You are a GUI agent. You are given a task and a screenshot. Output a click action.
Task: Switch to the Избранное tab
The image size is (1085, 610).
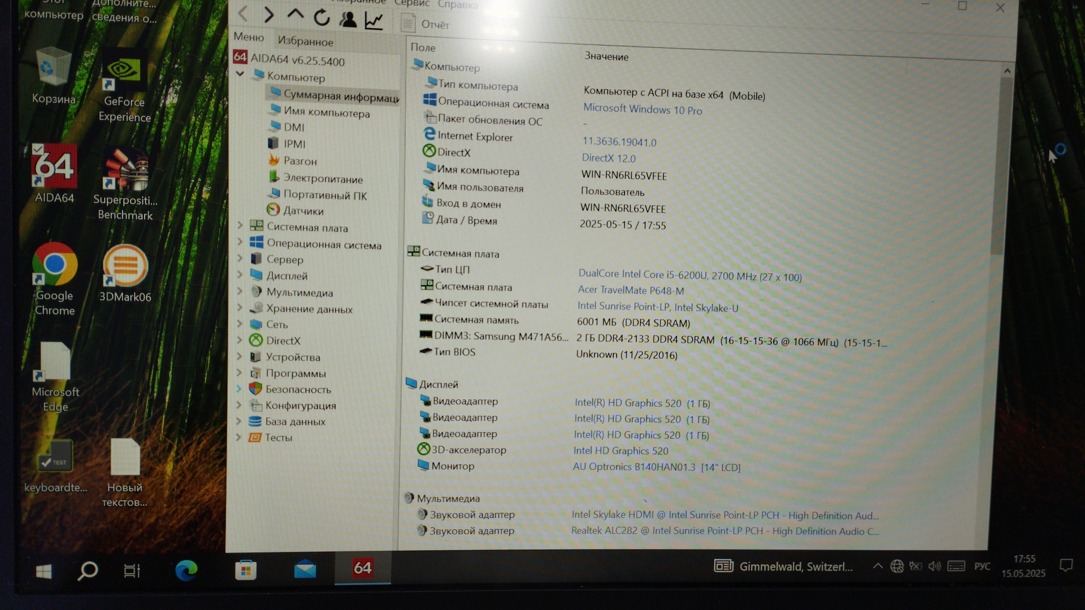pos(305,41)
